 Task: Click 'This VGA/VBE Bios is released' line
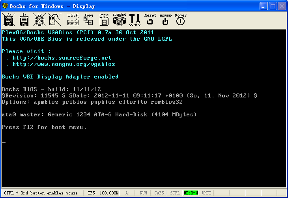(x=87, y=39)
